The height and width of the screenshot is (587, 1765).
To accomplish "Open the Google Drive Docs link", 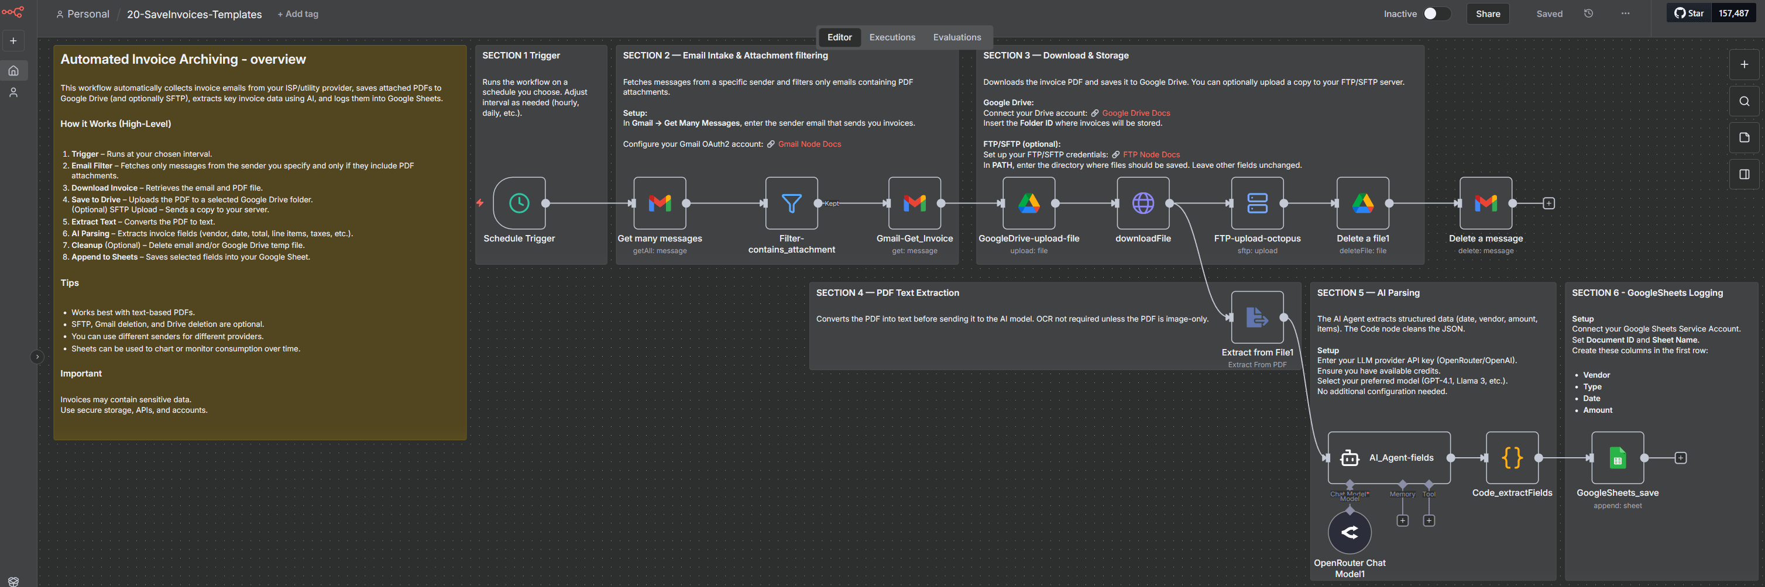I will pos(1135,113).
